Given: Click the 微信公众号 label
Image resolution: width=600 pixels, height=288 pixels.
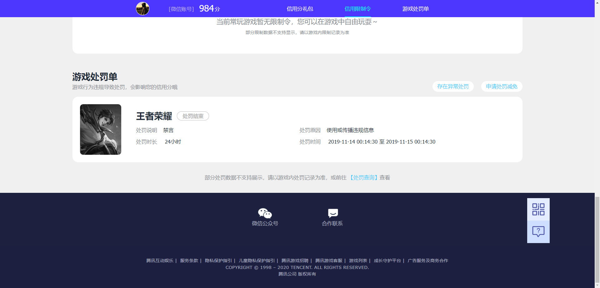Looking at the screenshot, I should [265, 223].
